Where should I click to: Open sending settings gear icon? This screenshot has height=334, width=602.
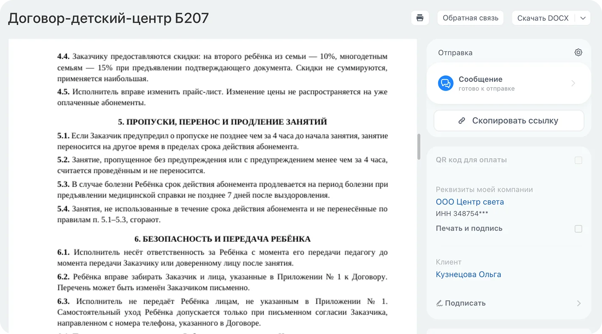[x=578, y=53]
